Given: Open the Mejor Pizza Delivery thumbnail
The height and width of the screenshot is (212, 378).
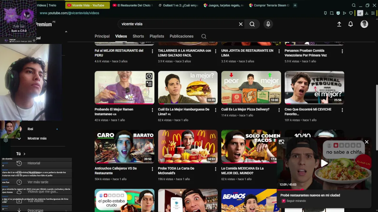Looking at the screenshot, I should tap(251, 87).
